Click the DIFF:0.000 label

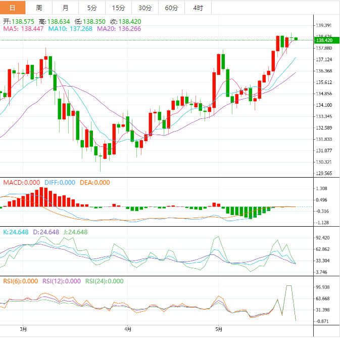pos(60,183)
